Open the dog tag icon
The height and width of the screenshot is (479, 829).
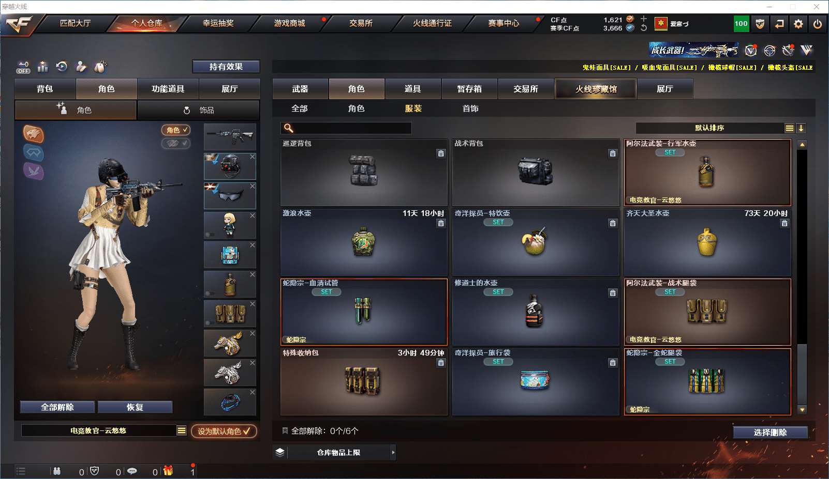click(100, 67)
